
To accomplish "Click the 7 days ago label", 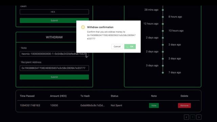I will coord(175,73).
